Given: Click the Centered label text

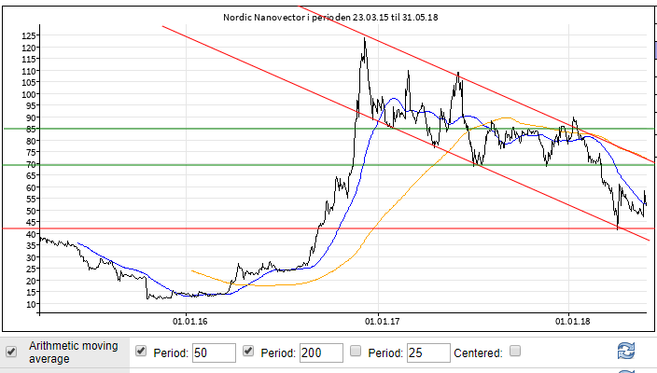Looking at the screenshot, I should click(x=478, y=353).
